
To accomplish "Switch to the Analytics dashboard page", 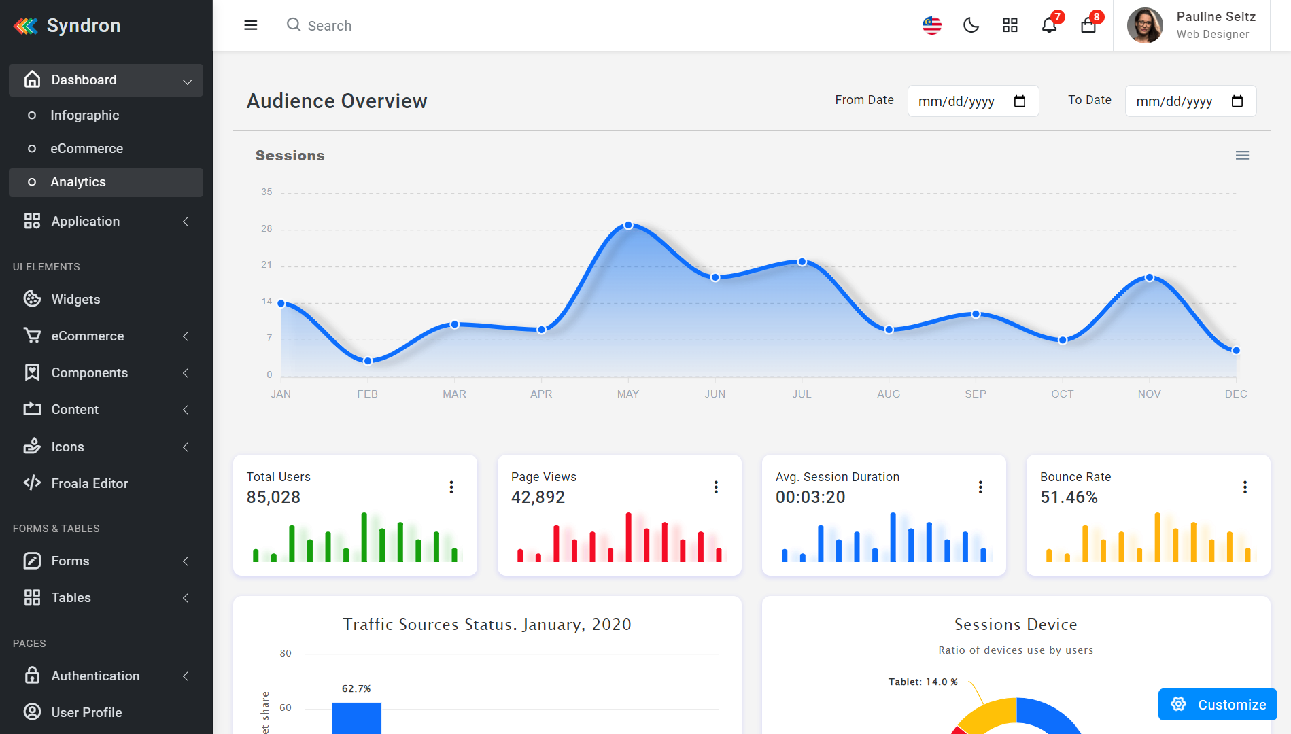I will [x=78, y=181].
